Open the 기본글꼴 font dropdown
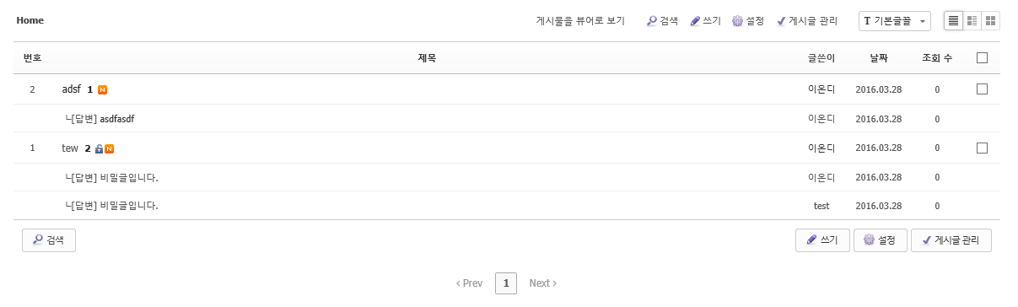 point(894,21)
